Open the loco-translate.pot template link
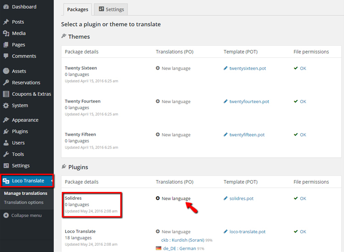This screenshot has height=252, width=344. (x=248, y=232)
